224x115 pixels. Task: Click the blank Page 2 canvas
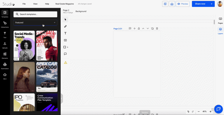pos(137,64)
